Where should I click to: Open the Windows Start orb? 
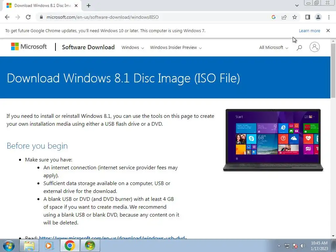click(9, 245)
